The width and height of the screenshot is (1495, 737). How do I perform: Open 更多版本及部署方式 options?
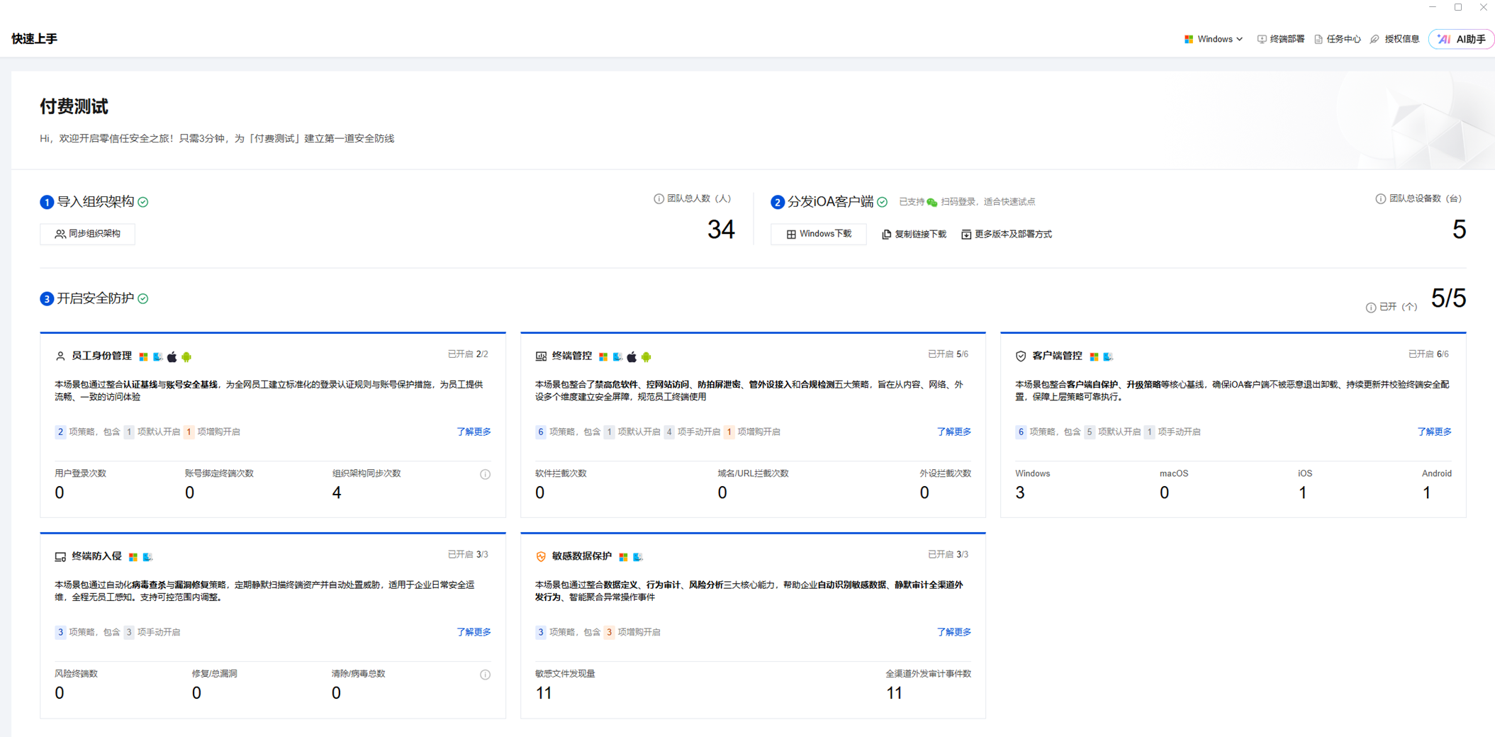click(x=1006, y=235)
